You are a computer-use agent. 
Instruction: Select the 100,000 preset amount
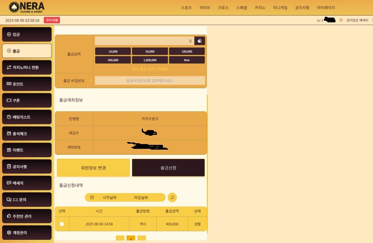[x=186, y=51]
